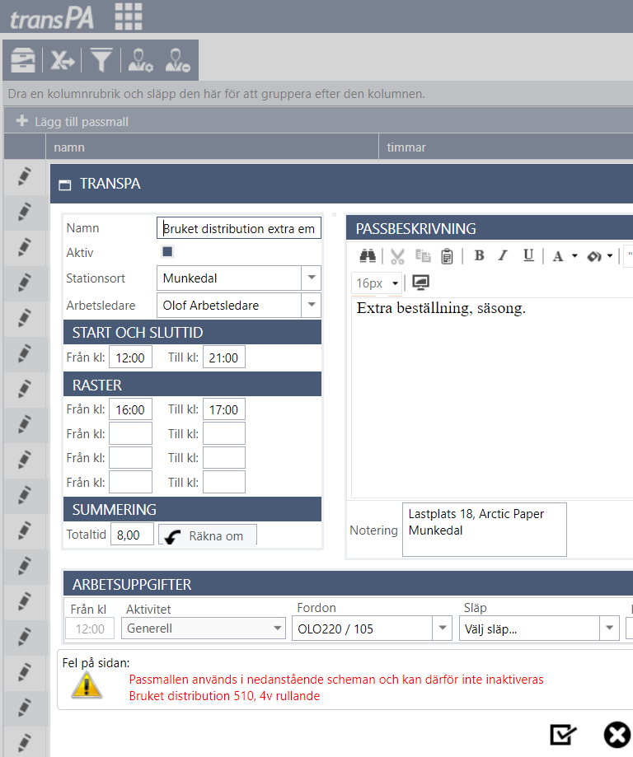The width and height of the screenshot is (633, 757).
Task: Click the text 'Extra beställning, säsong.' in the editor
Action: click(441, 308)
